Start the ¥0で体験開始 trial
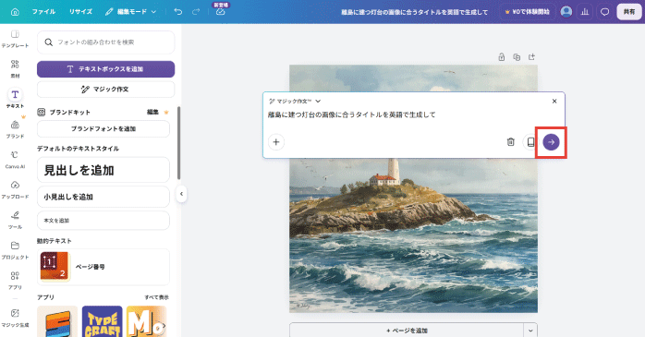Screen dimensions: 645x337 point(528,12)
